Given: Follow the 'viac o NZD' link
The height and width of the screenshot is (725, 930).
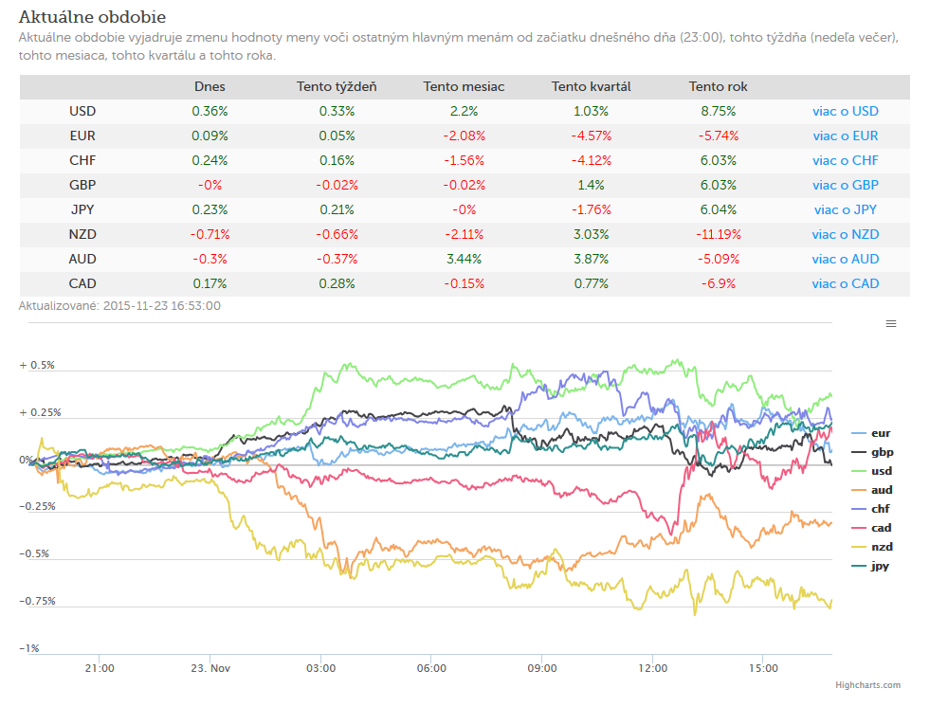Looking at the screenshot, I should [x=846, y=234].
